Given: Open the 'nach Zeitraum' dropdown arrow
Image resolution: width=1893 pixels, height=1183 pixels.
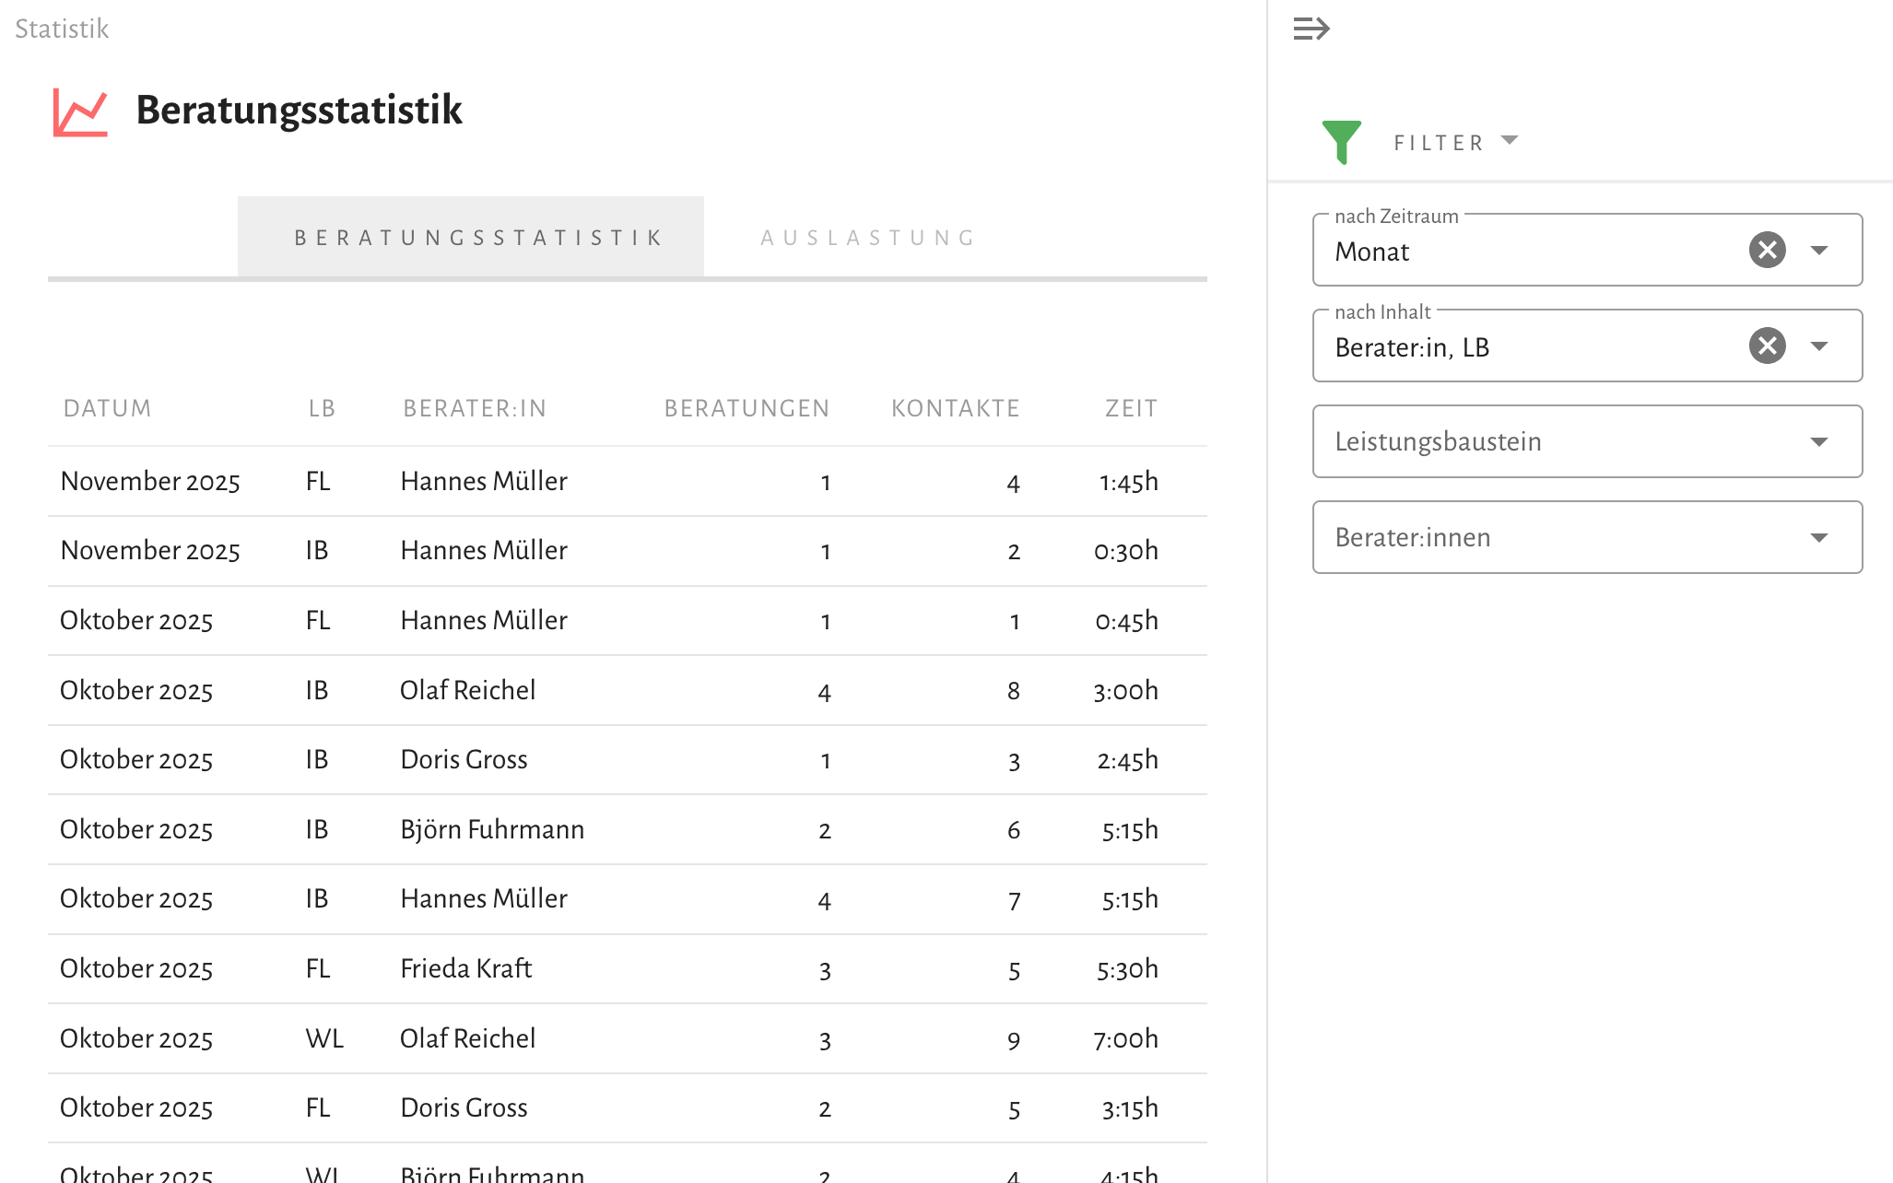Looking at the screenshot, I should click(1818, 251).
